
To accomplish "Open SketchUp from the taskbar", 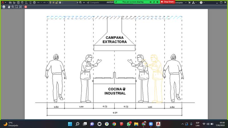I will [121, 124].
